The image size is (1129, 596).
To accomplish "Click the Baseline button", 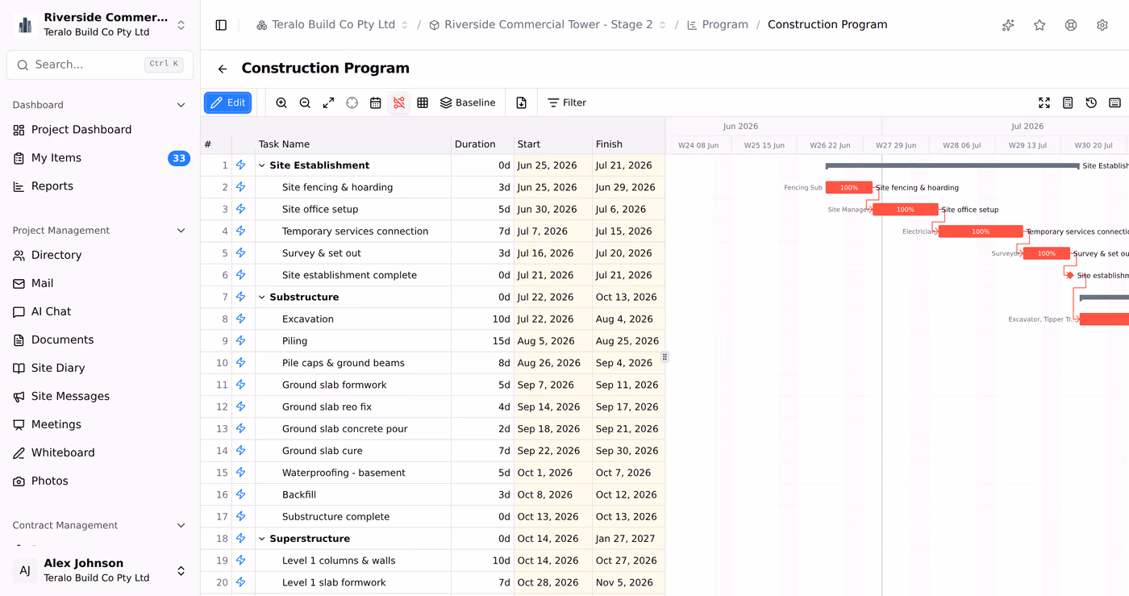I will pos(468,102).
